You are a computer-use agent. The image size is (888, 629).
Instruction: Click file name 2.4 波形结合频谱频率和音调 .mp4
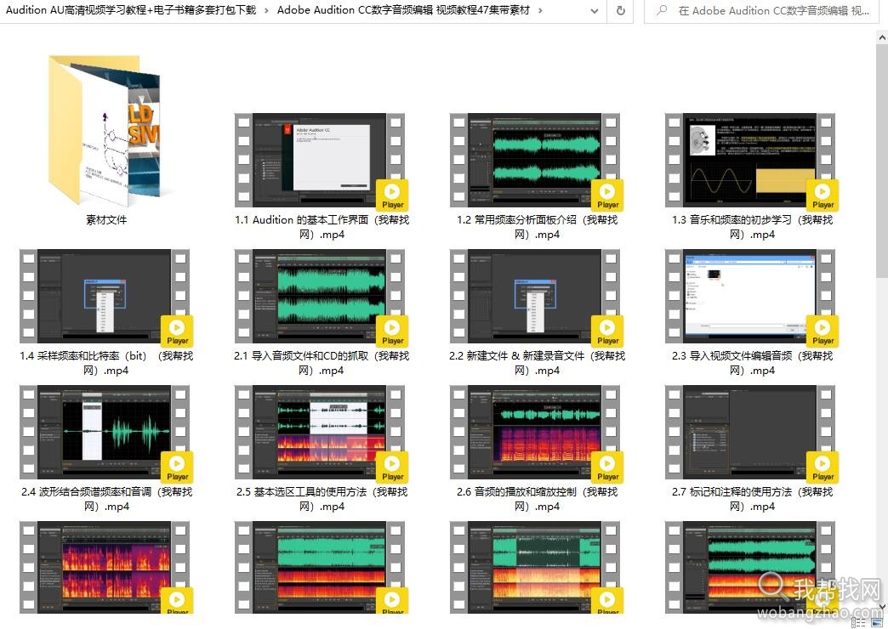[x=106, y=499]
